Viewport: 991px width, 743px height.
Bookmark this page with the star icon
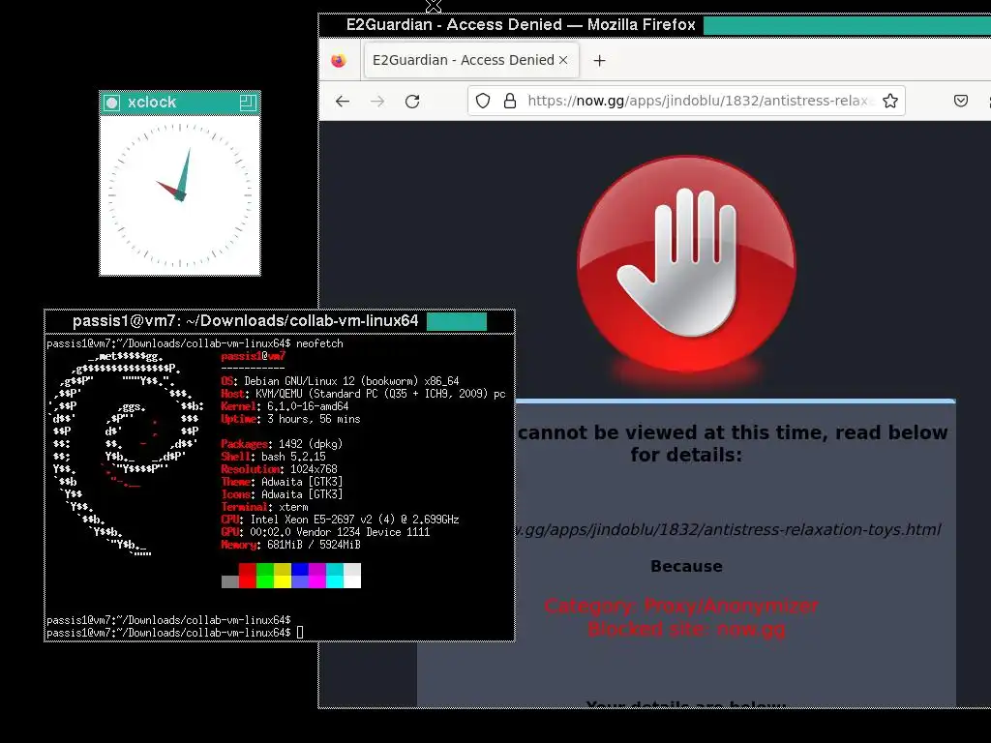pyautogui.click(x=890, y=101)
